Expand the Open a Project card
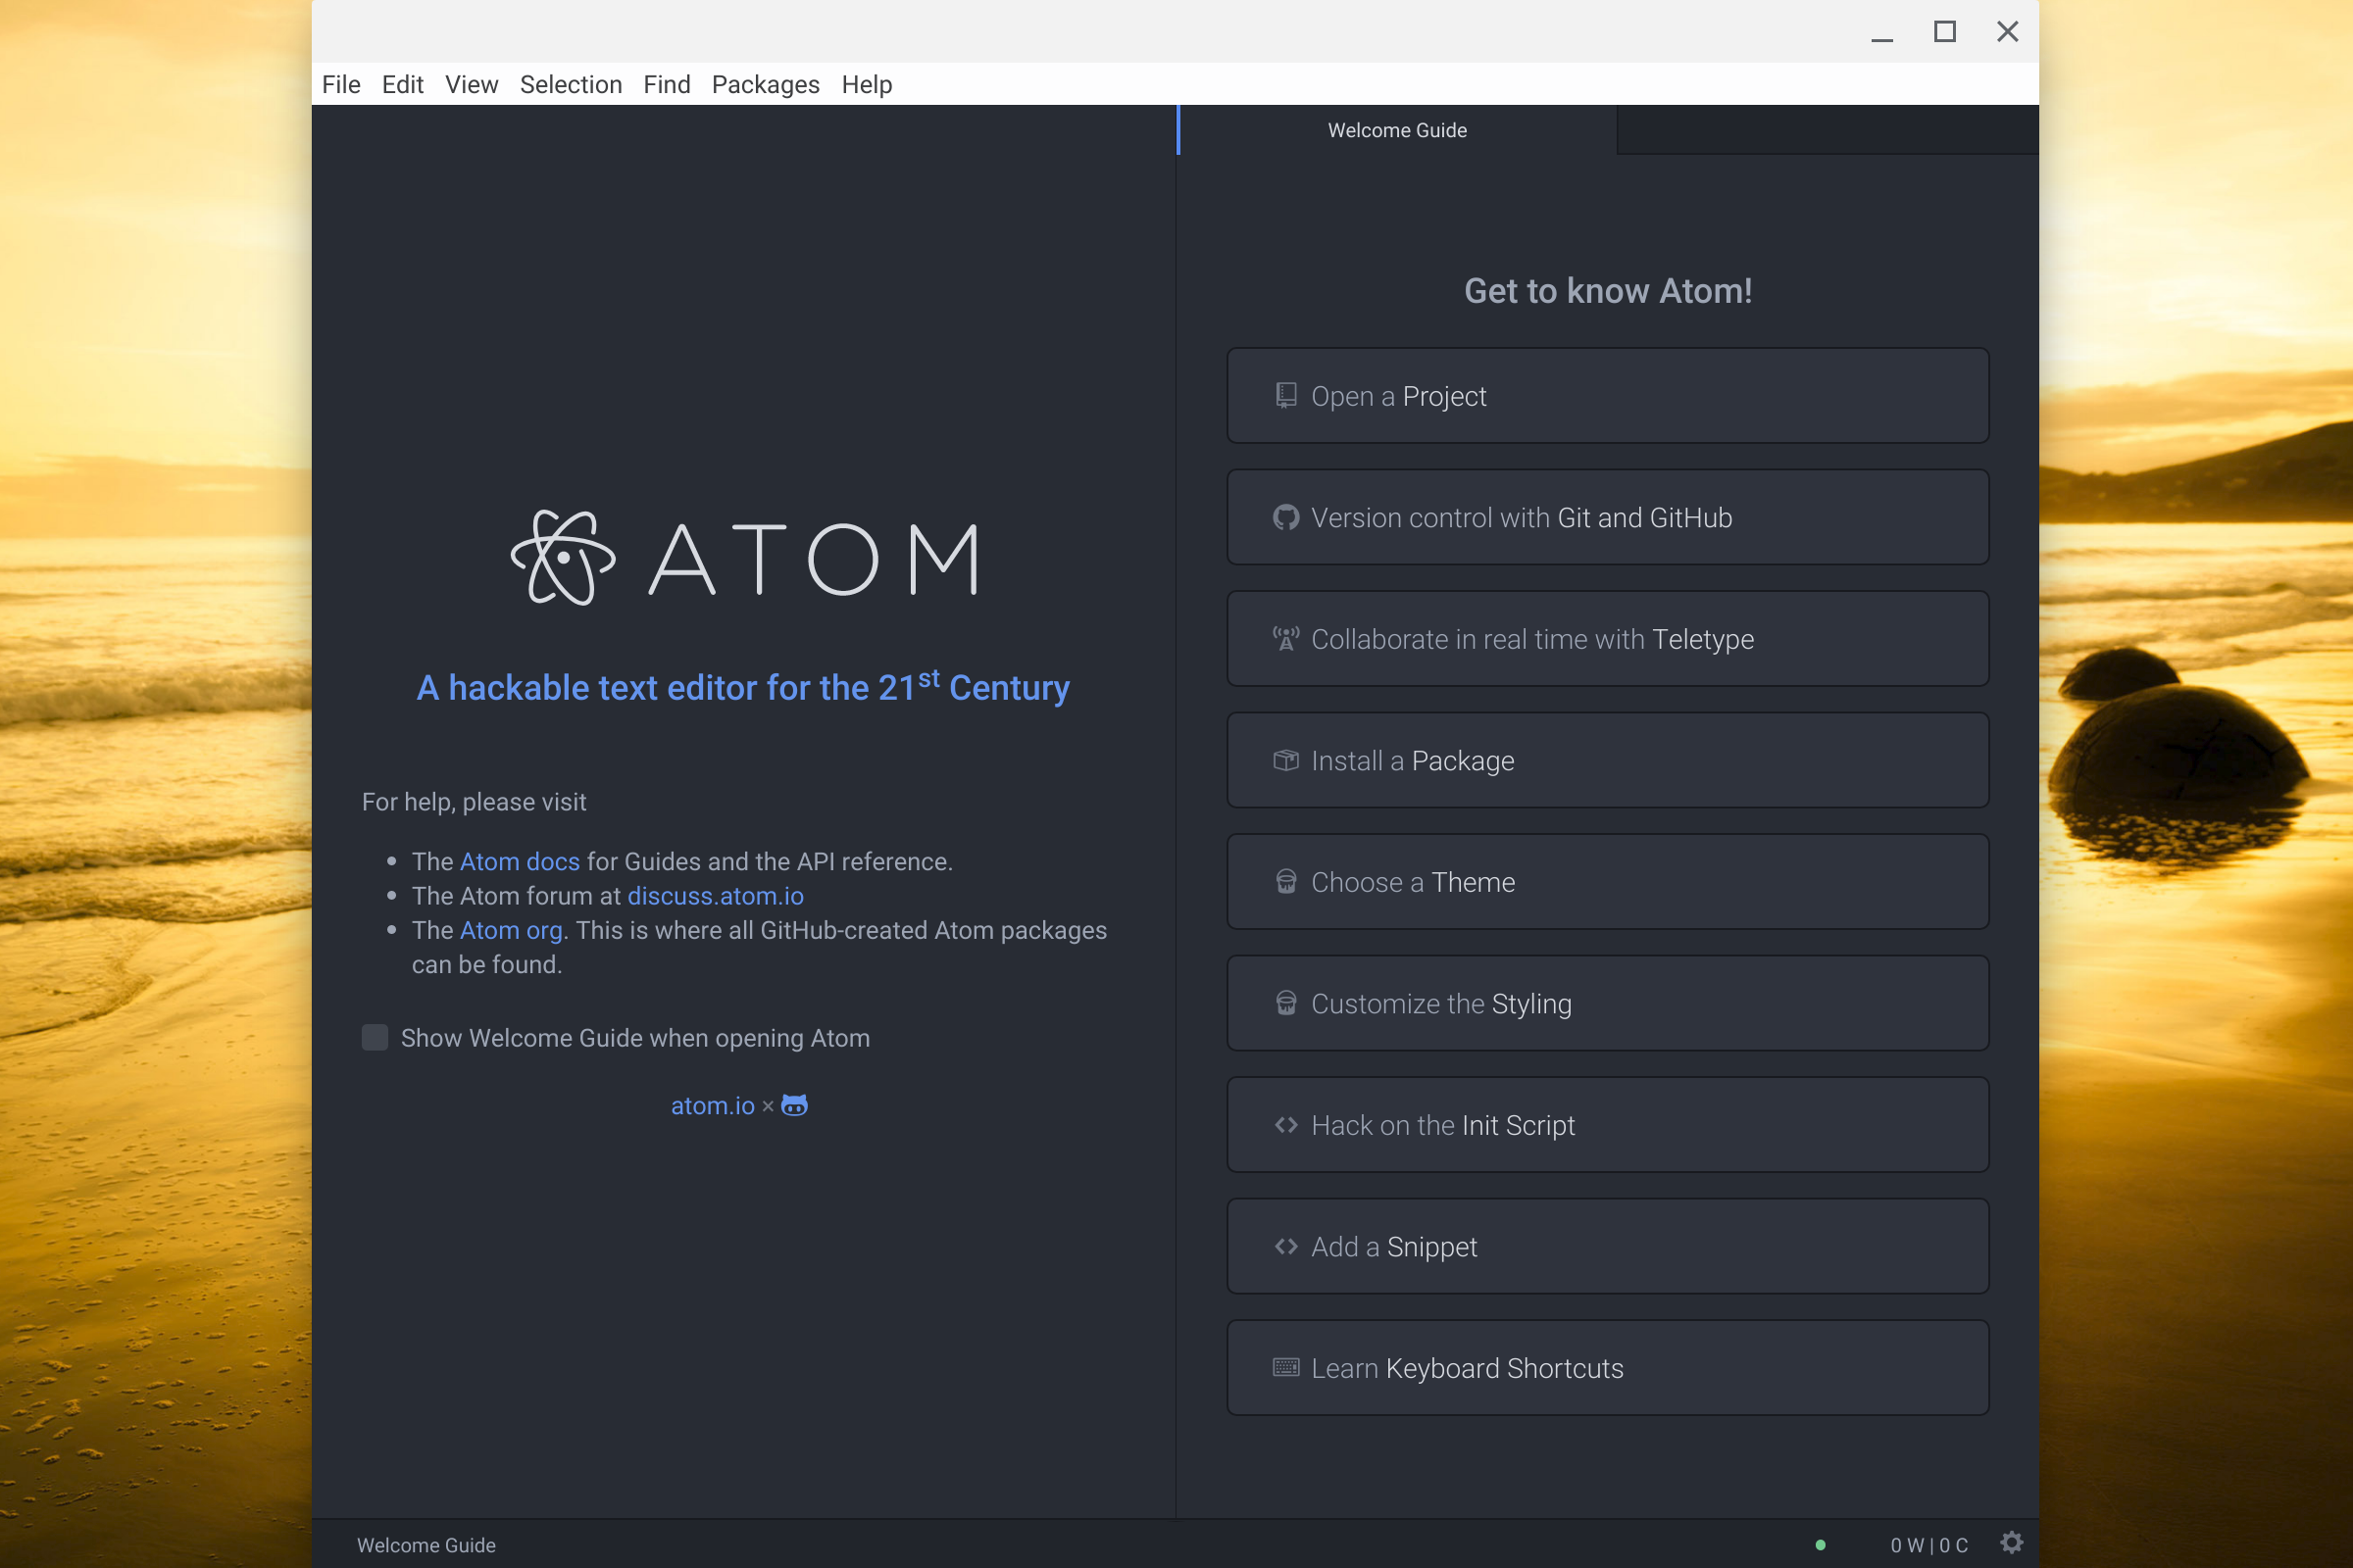The height and width of the screenshot is (1568, 2353). click(x=1608, y=395)
